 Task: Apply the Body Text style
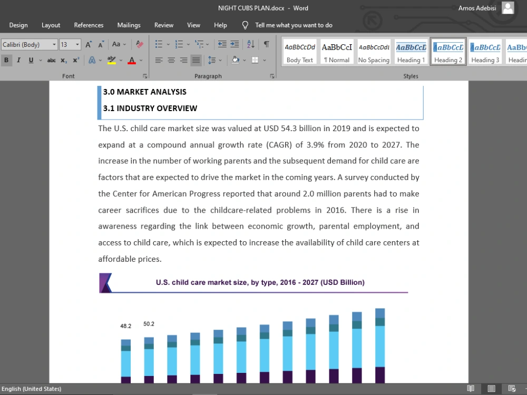tap(299, 52)
